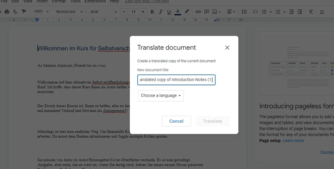Click the Translate button

pyautogui.click(x=213, y=121)
